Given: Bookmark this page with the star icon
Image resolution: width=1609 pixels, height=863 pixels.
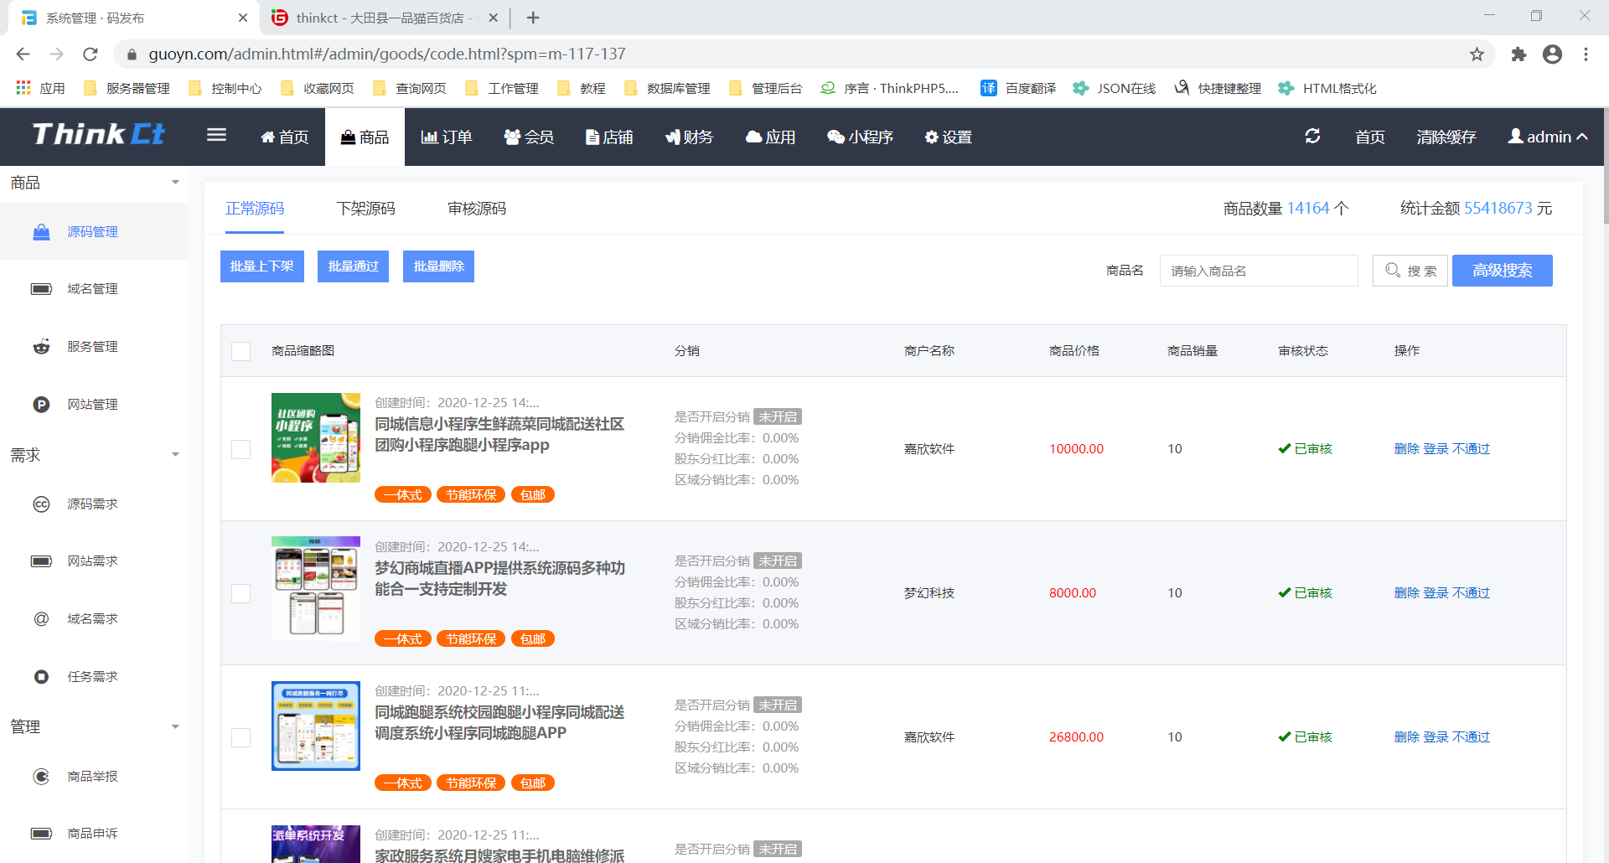Looking at the screenshot, I should pyautogui.click(x=1477, y=54).
